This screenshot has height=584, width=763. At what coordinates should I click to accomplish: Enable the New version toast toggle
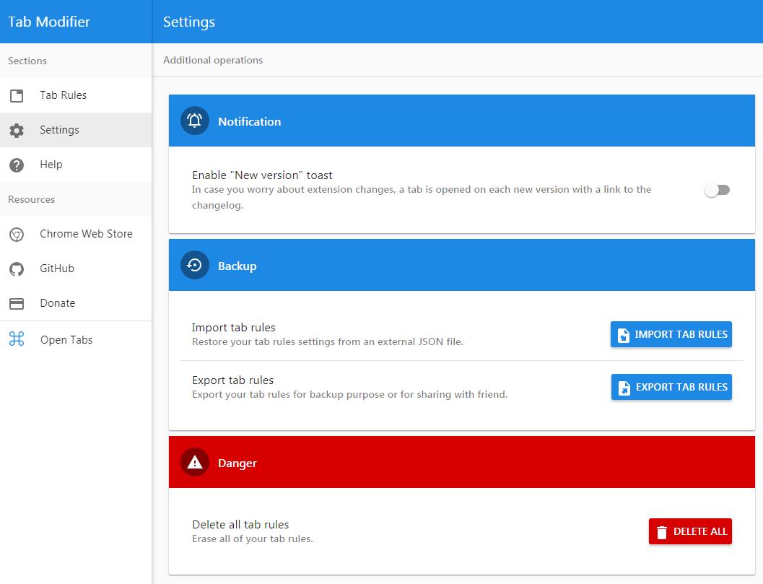[717, 189]
